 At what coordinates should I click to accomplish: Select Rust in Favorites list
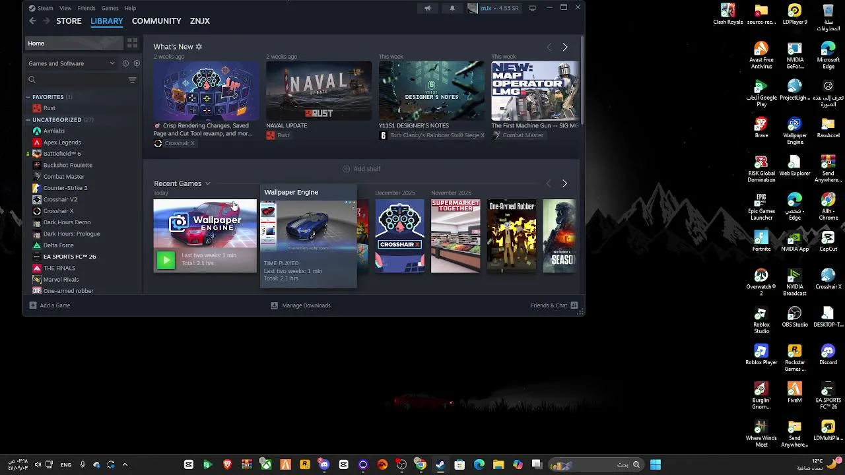tap(50, 108)
